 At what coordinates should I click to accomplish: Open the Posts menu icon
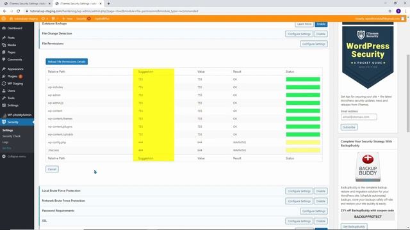pyautogui.click(x=4, y=38)
